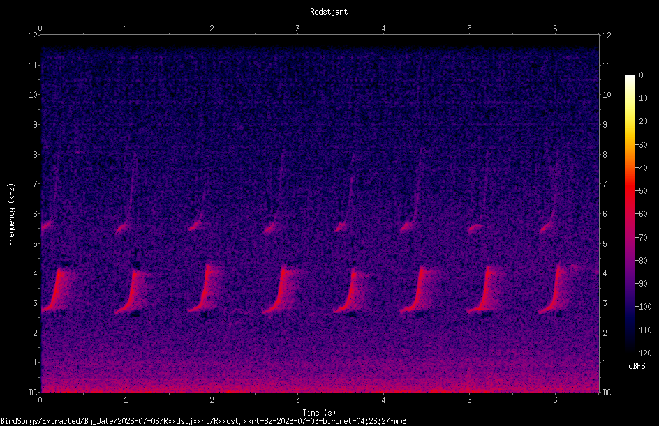The width and height of the screenshot is (659, 426).
Task: Click the 8 kHz label on left axis
Action: click(x=34, y=155)
